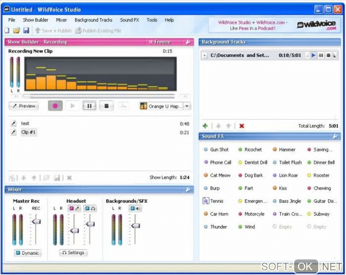Play the Rooster sound effect

pos(319,176)
